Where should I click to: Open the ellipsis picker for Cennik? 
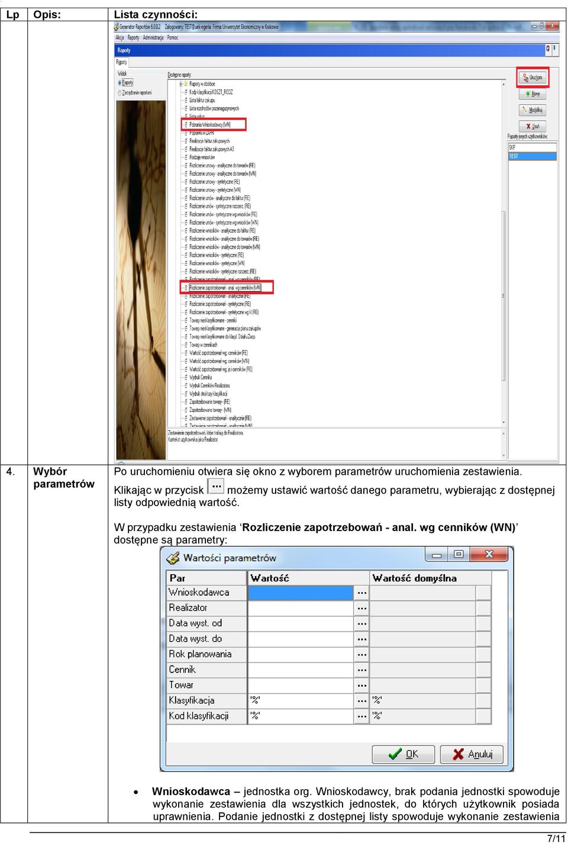pos(362,670)
